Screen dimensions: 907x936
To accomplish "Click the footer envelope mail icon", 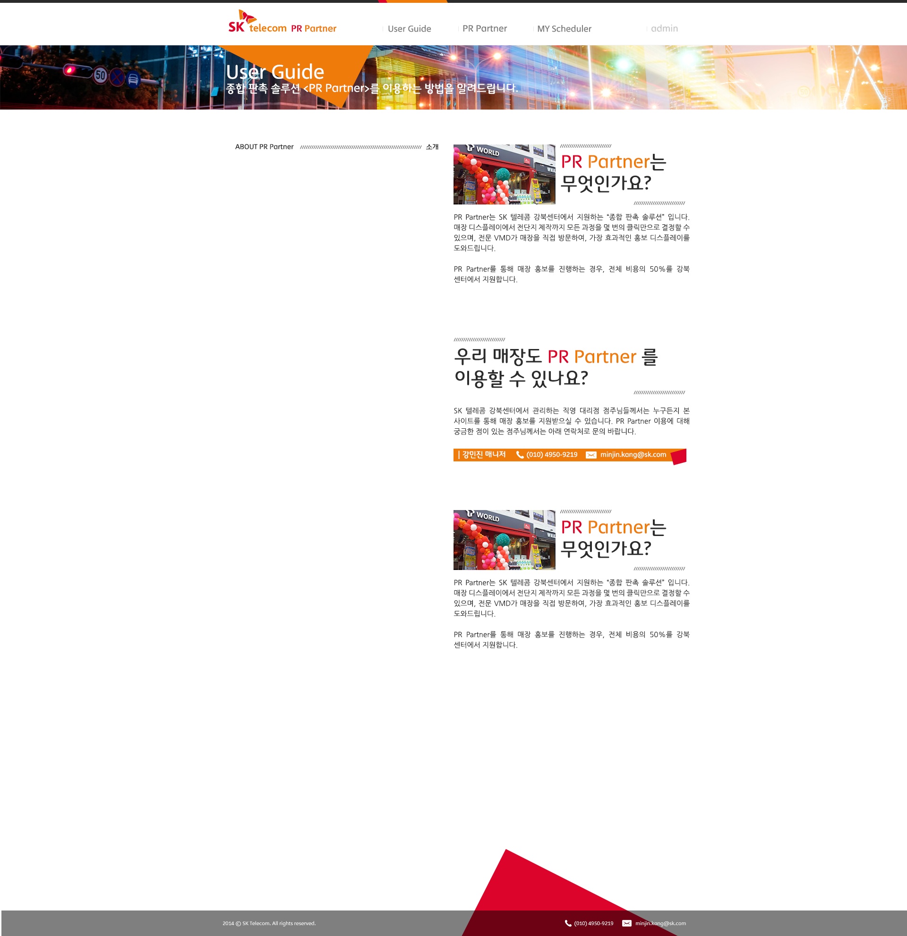I will (627, 923).
